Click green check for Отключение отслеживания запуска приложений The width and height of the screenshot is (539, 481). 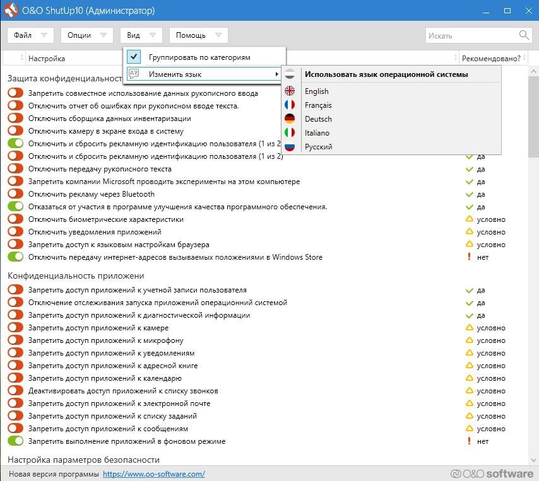[x=469, y=303]
